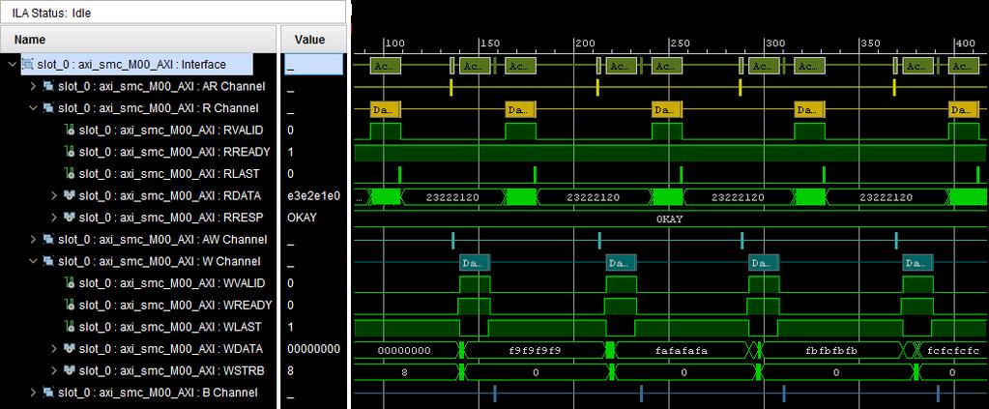Click the RREADY signal icon

70,152
